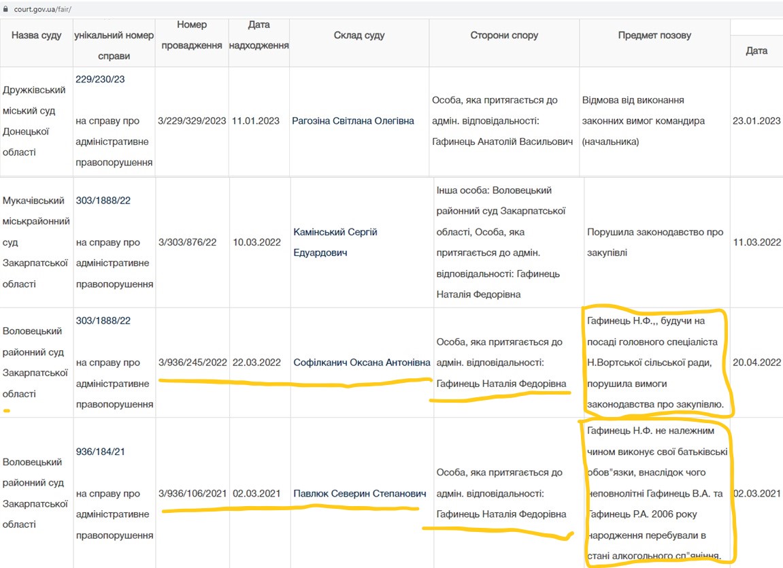Click proceeding number 3/229/329/2023 cell

click(x=192, y=121)
